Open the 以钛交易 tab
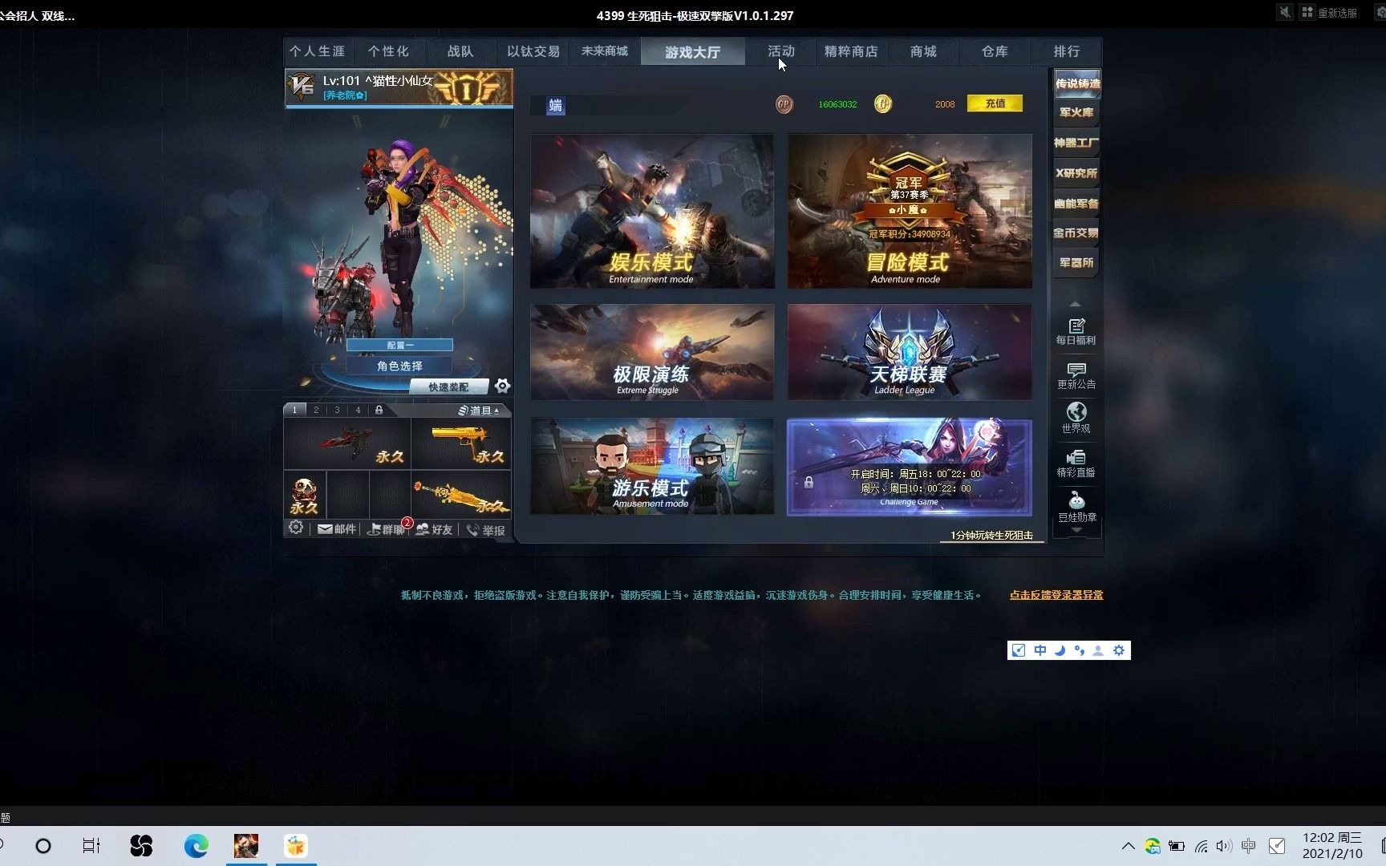1386x866 pixels. pos(533,51)
